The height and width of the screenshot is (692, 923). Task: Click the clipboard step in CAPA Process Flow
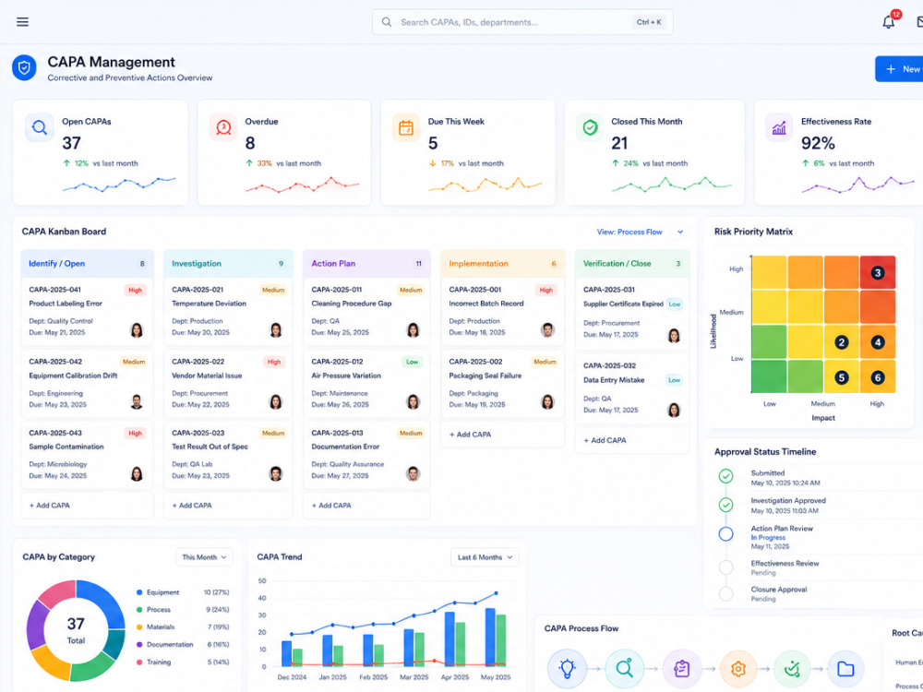point(682,668)
